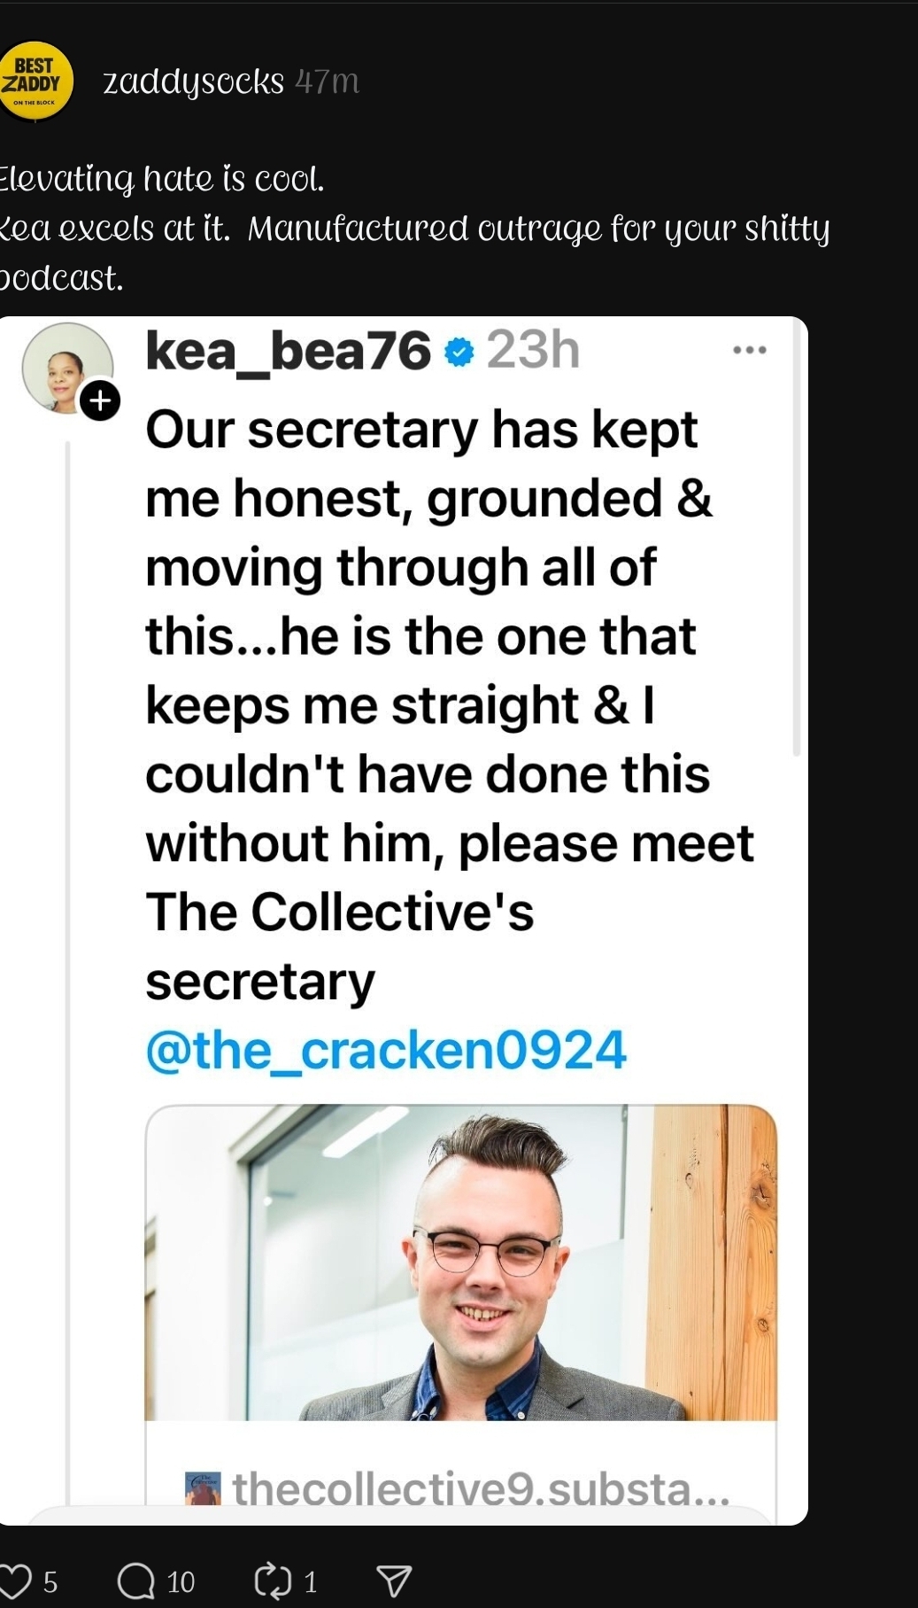Viewport: 918px width, 1608px height.
Task: Tap the 'Elevating hate is cool' post text
Action: point(163,179)
